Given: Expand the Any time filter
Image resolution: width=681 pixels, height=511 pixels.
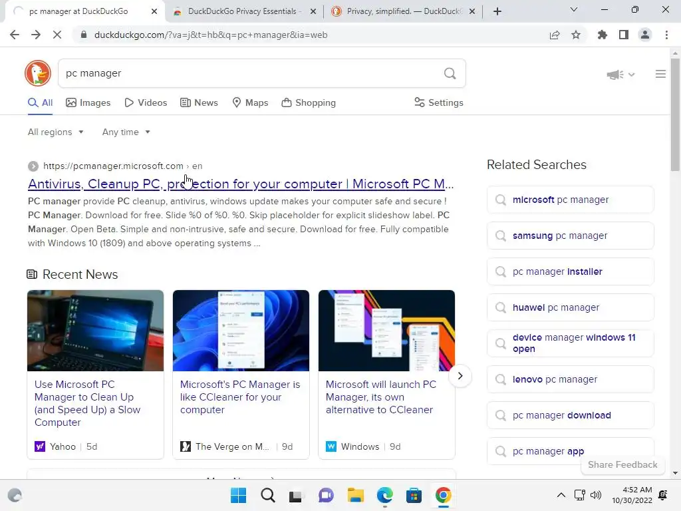Looking at the screenshot, I should coord(126,132).
